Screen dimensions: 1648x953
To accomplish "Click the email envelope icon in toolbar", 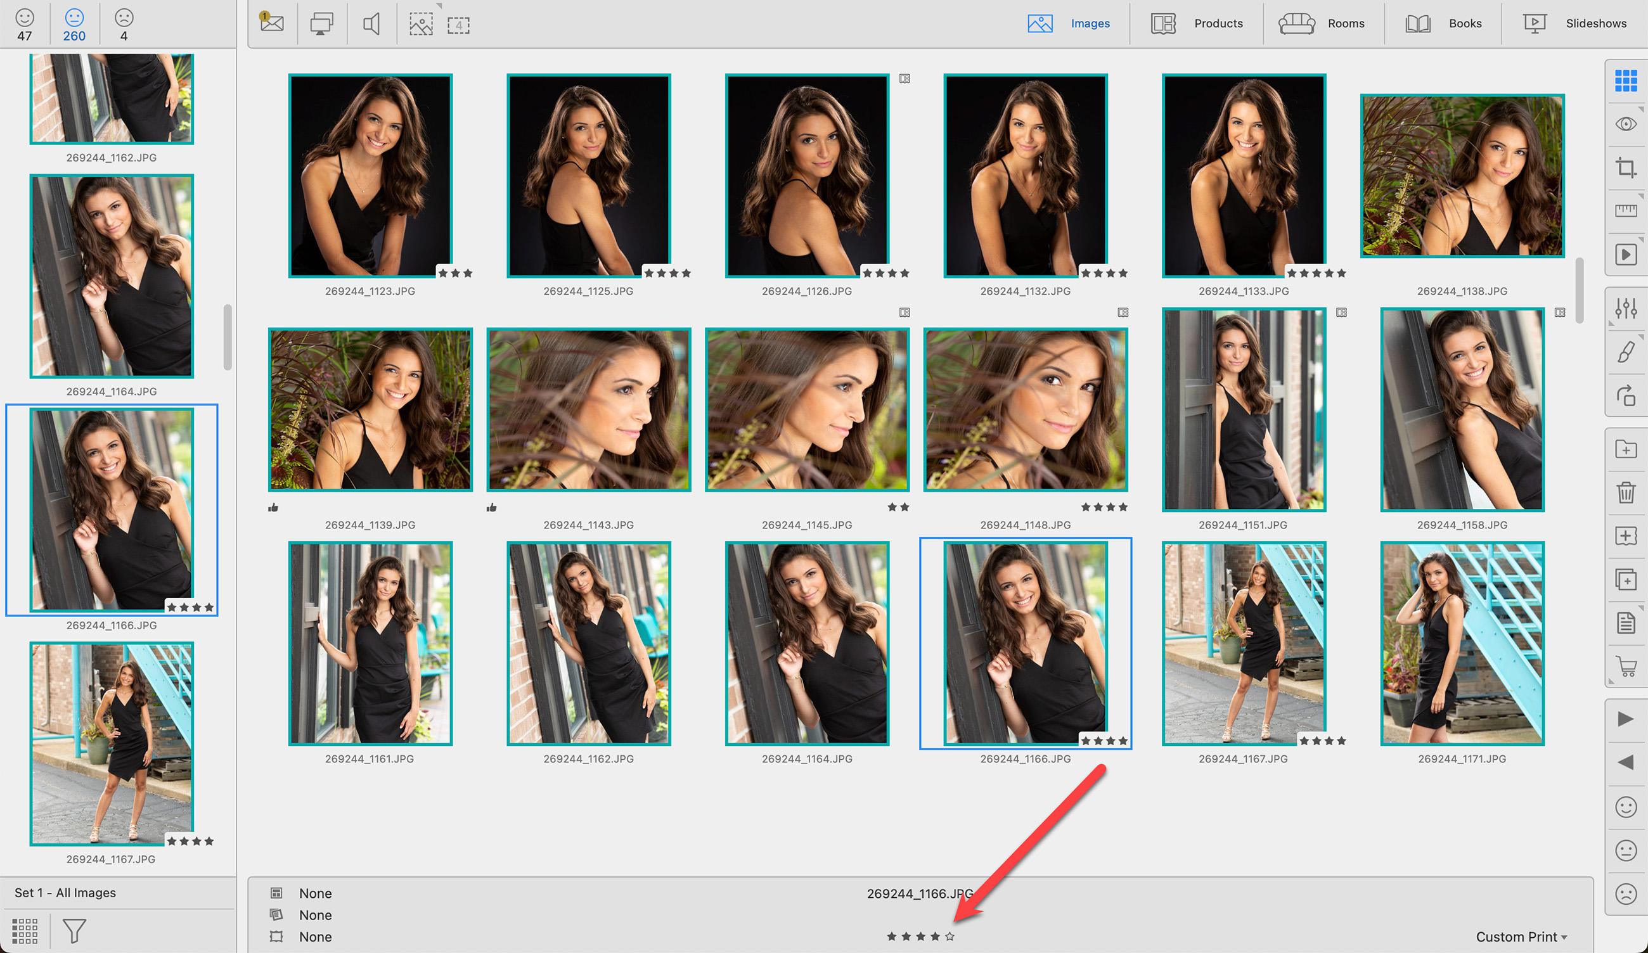I will click(x=272, y=23).
